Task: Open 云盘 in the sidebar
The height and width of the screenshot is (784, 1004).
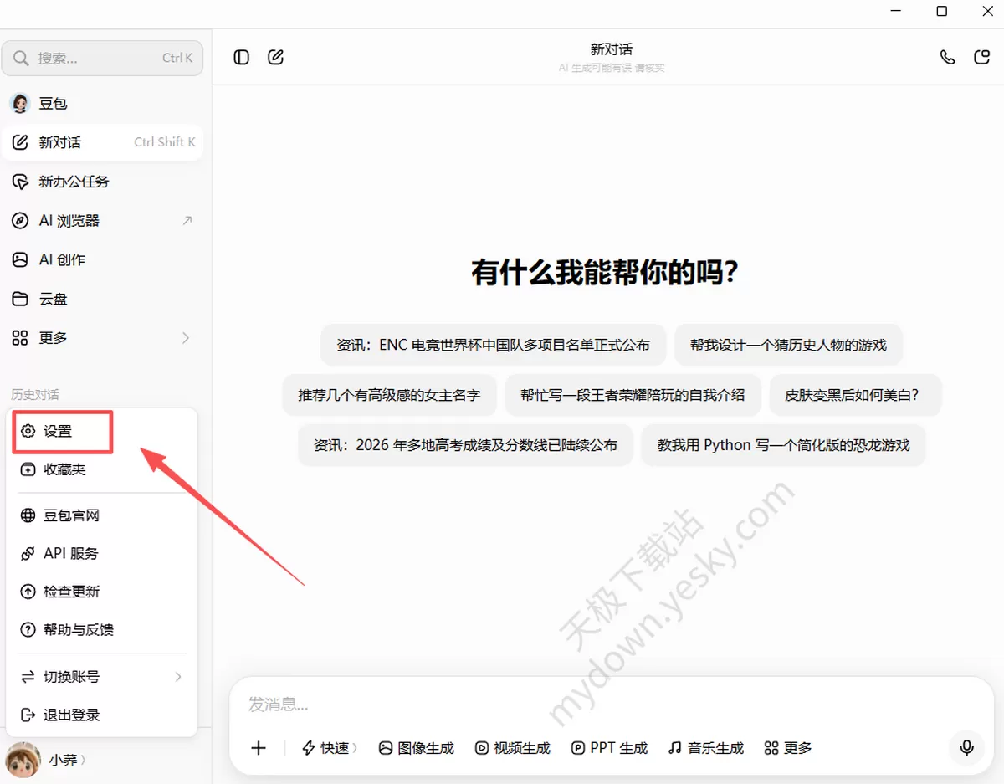Action: [x=102, y=299]
